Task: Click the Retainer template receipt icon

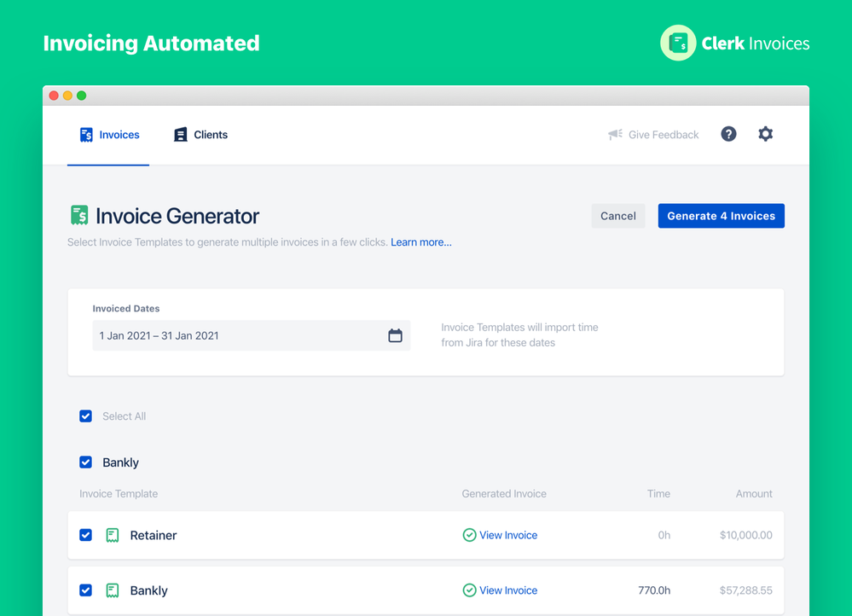Action: (113, 534)
